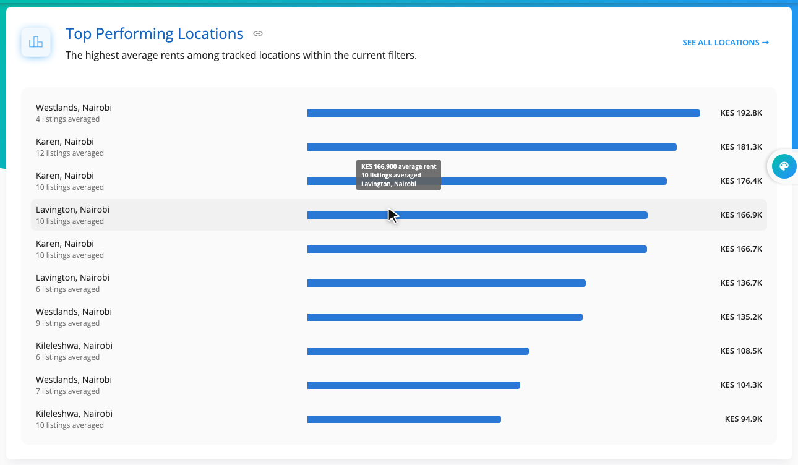Click the '9 listings averaged' caption
The height and width of the screenshot is (465, 798).
pyautogui.click(x=67, y=323)
